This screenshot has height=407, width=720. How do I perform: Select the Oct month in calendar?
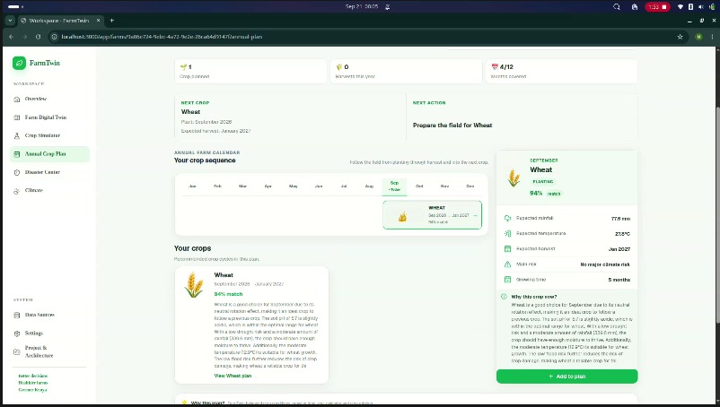pos(419,186)
